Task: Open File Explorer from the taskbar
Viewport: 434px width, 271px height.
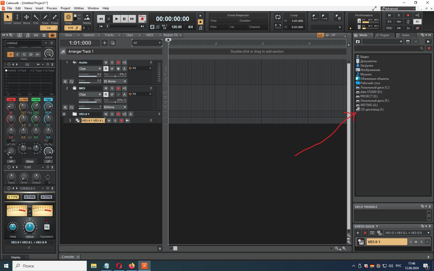Action: pos(94,266)
